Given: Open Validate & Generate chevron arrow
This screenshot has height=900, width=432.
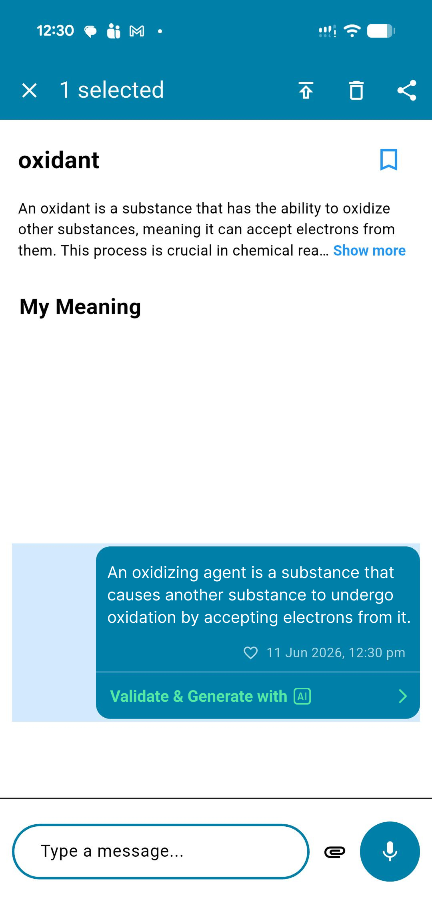Looking at the screenshot, I should pos(402,696).
